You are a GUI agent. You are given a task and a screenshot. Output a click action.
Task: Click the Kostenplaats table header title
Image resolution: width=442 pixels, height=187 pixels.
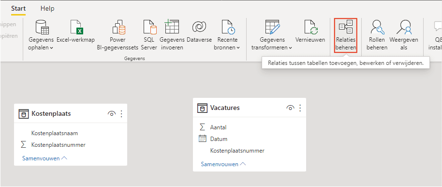51,114
